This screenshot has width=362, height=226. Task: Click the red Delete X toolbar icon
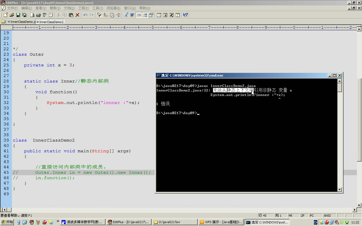(x=77, y=15)
